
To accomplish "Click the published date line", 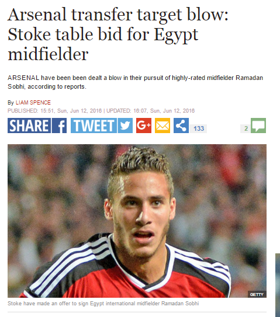I will click(x=55, y=111).
